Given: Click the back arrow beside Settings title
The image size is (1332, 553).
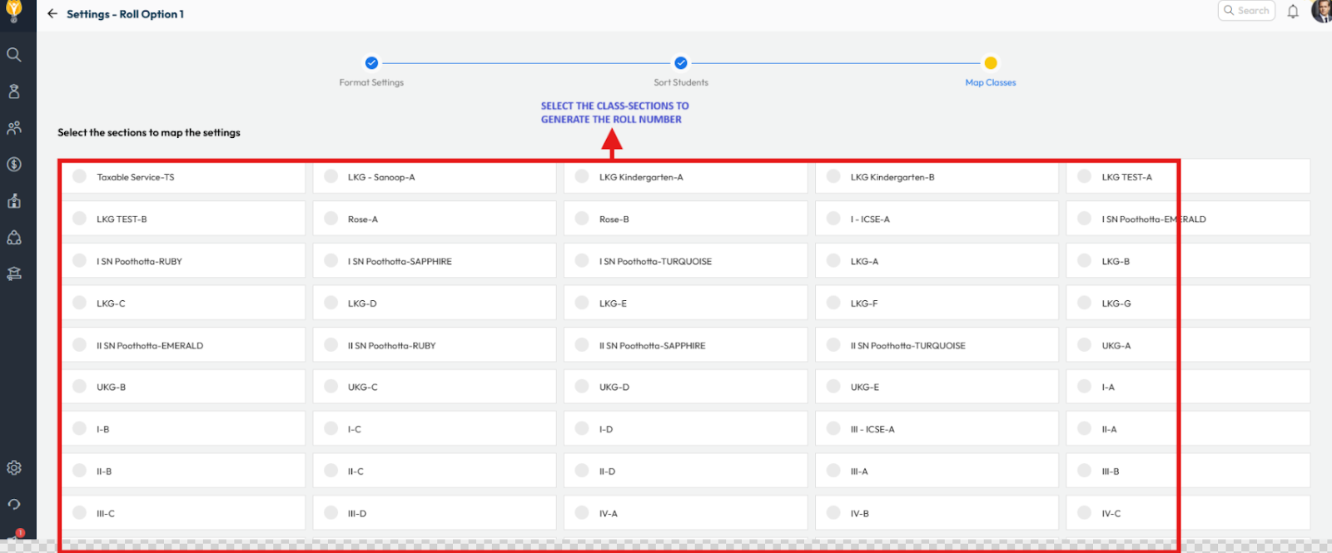Looking at the screenshot, I should point(52,14).
